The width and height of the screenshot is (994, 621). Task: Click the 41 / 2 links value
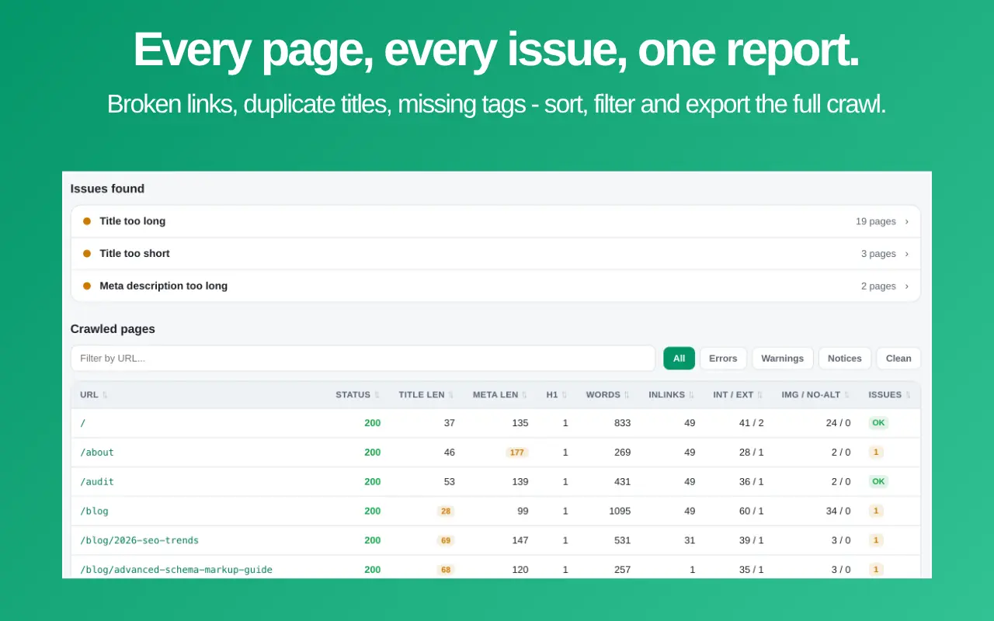751,423
